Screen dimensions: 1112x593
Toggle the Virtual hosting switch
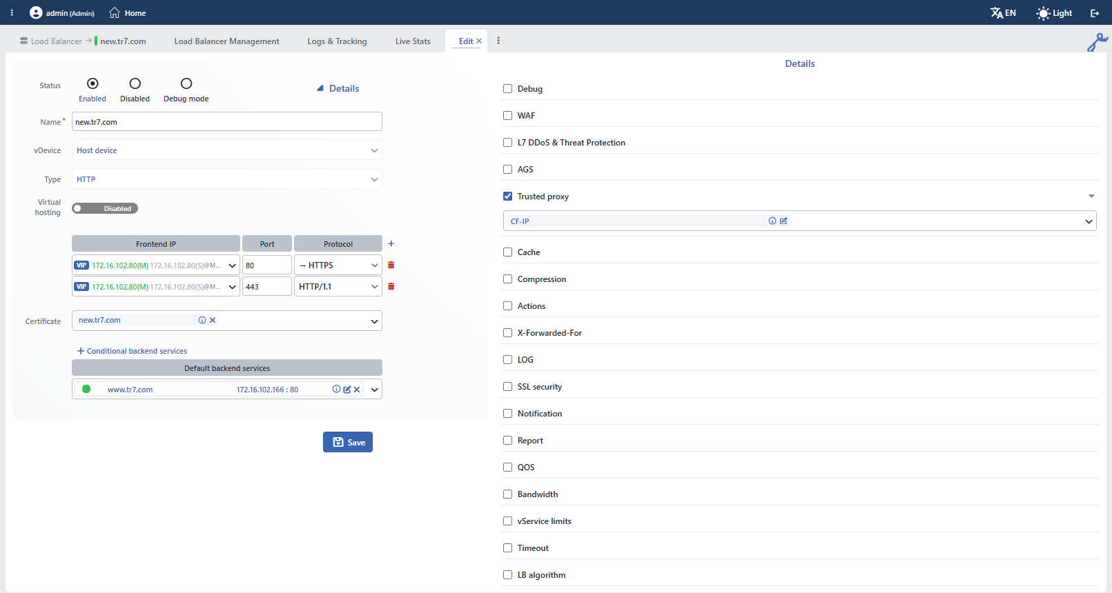105,208
